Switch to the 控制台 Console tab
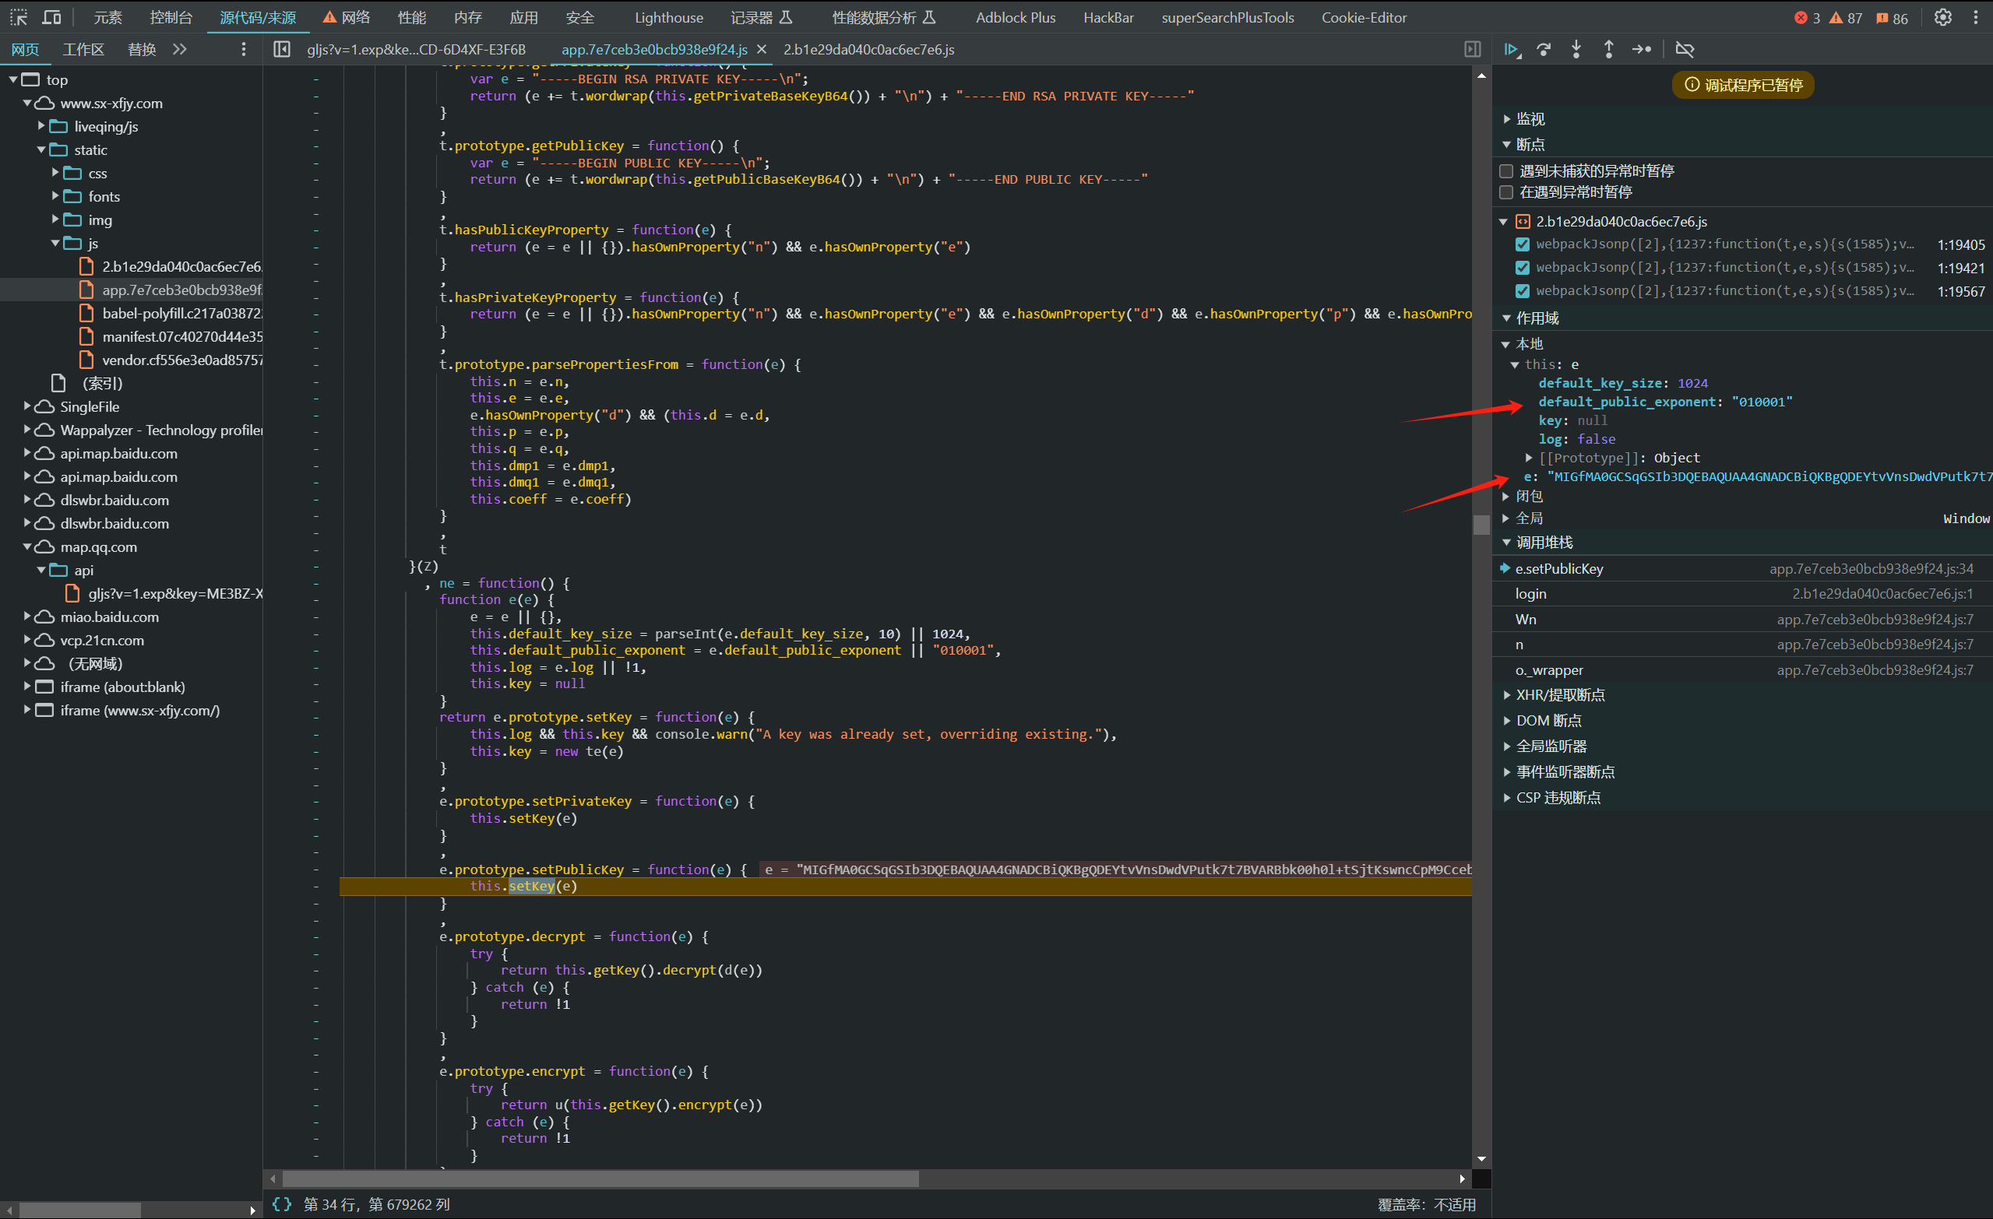The height and width of the screenshot is (1219, 1993). coord(171,17)
